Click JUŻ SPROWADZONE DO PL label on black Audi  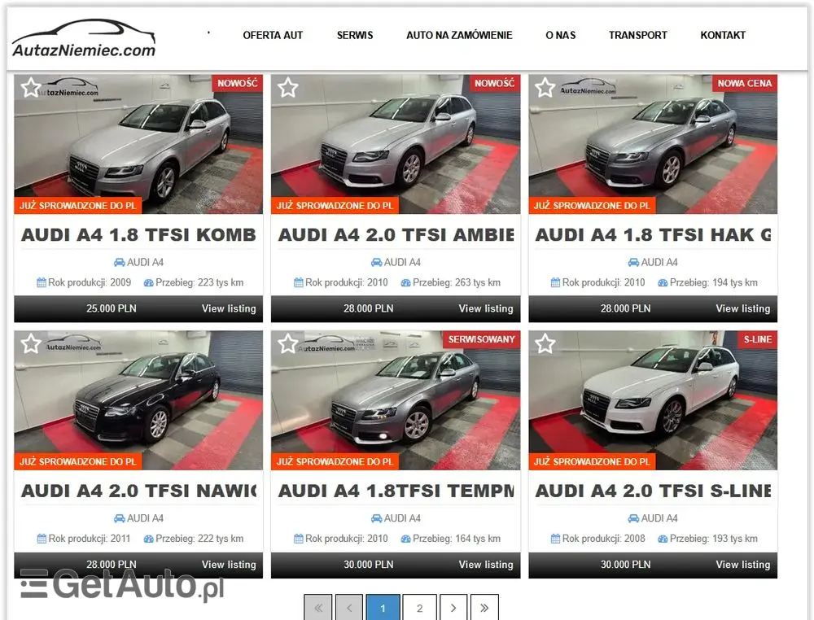[78, 462]
